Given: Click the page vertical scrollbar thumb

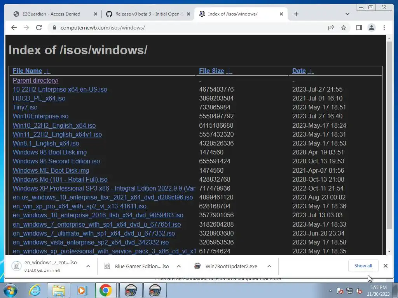Looking at the screenshot, I should [389, 135].
